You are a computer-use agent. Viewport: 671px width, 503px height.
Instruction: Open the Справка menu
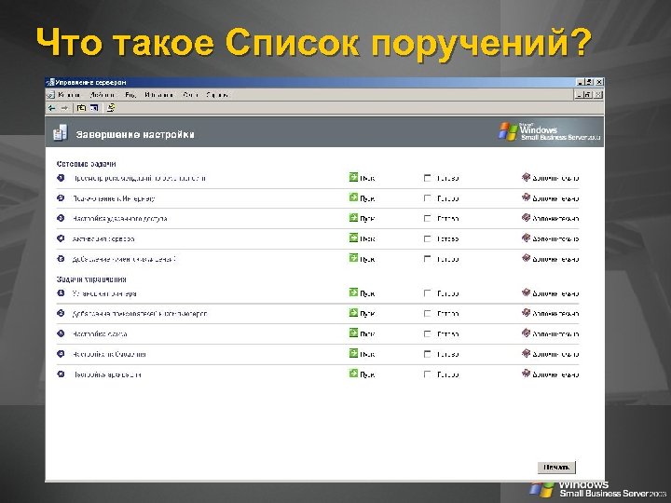click(x=216, y=94)
